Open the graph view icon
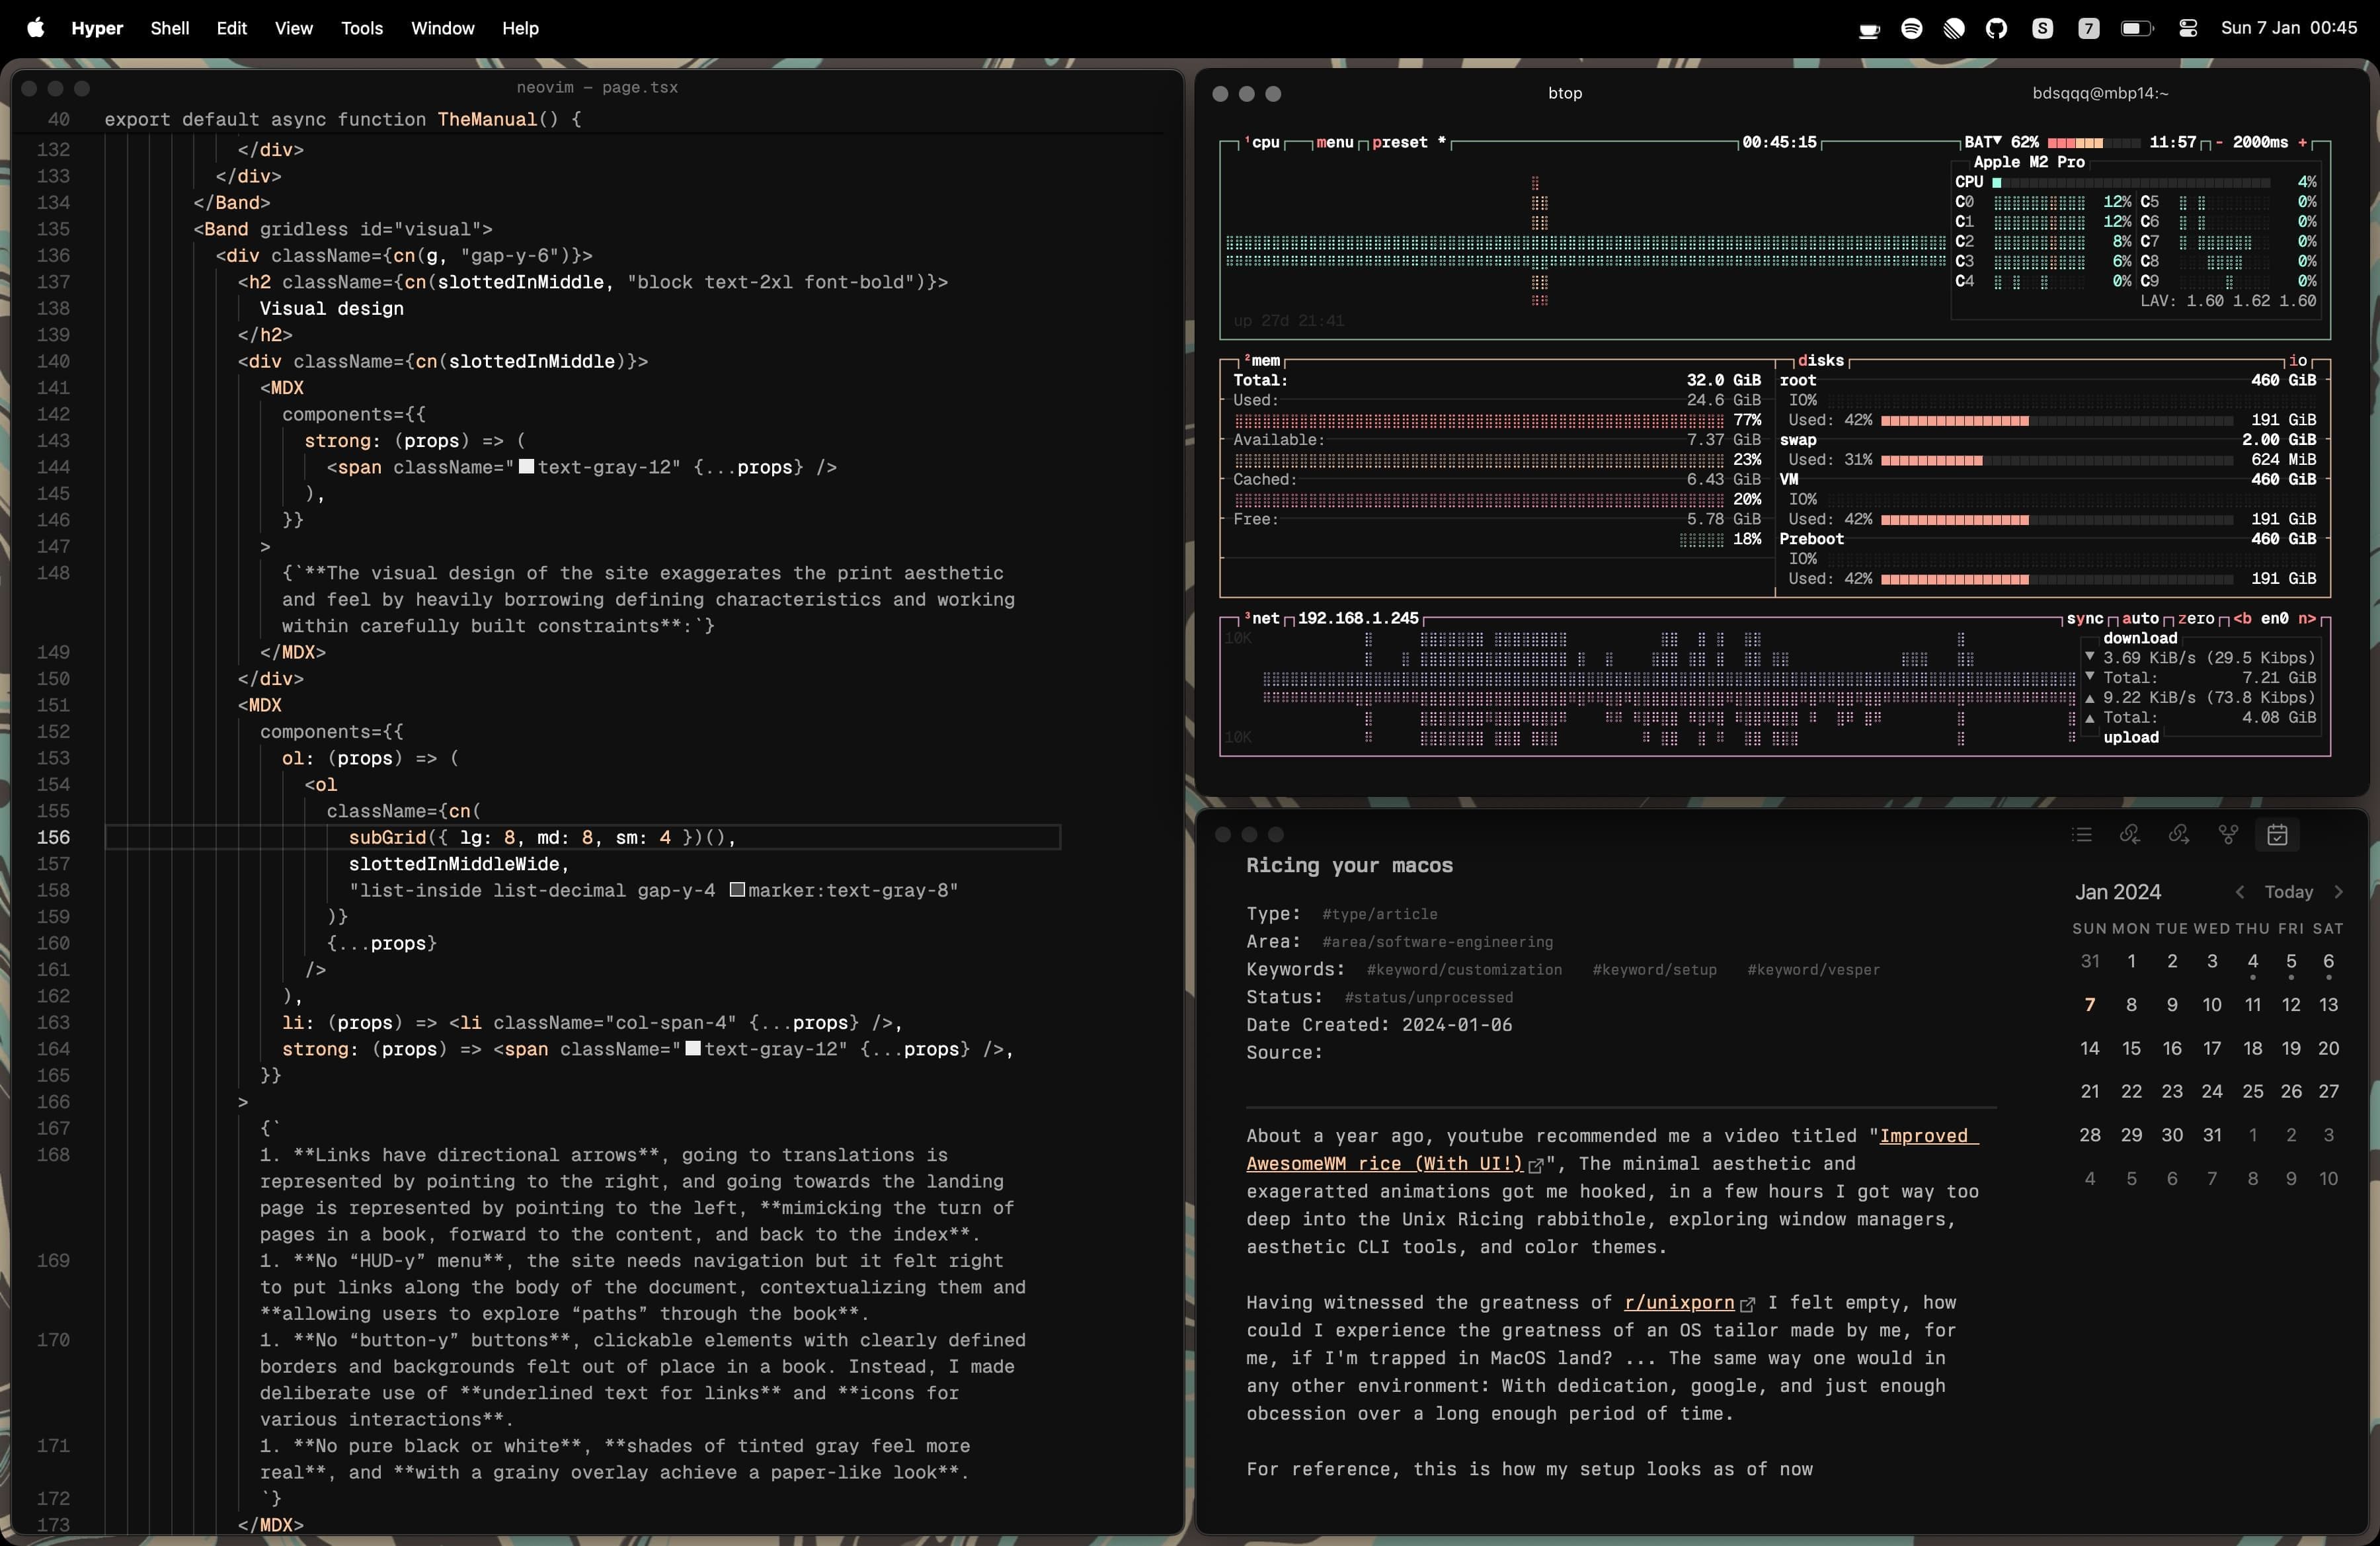The width and height of the screenshot is (2380, 1546). (2229, 836)
